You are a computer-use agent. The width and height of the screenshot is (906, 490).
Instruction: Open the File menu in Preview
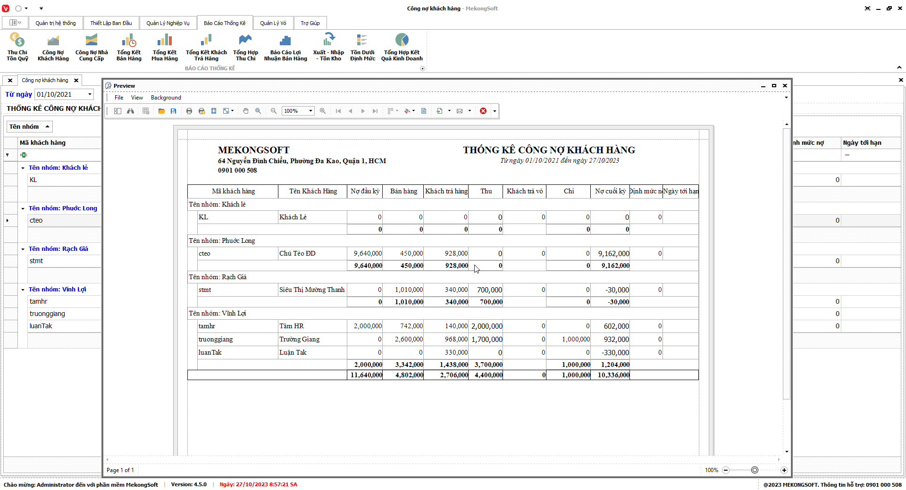[119, 98]
